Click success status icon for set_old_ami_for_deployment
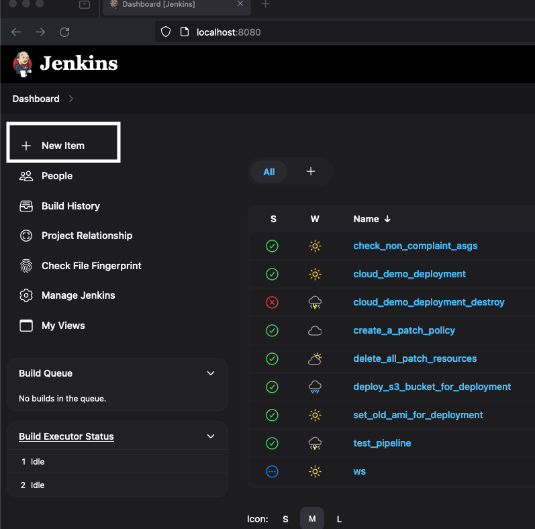The height and width of the screenshot is (529, 535). (x=272, y=415)
